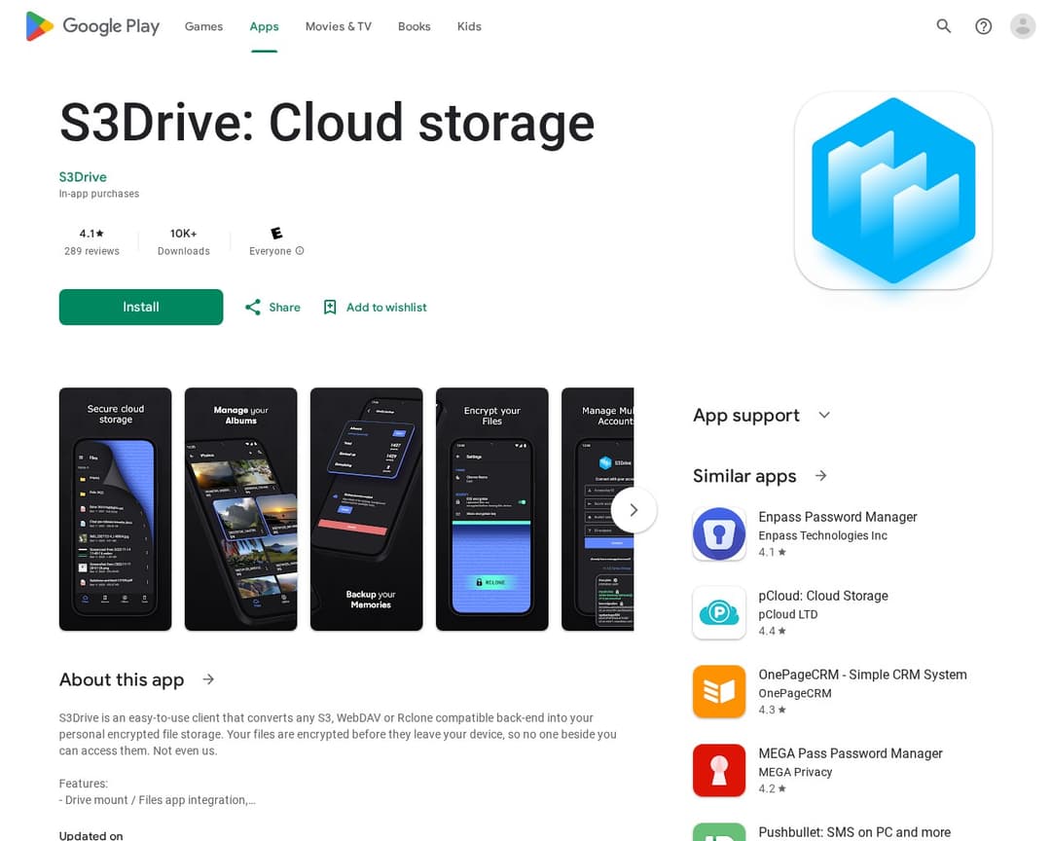Viewport: 1051px width, 841px height.
Task: Click Enpass Technologies Inc developer name
Action: [822, 535]
